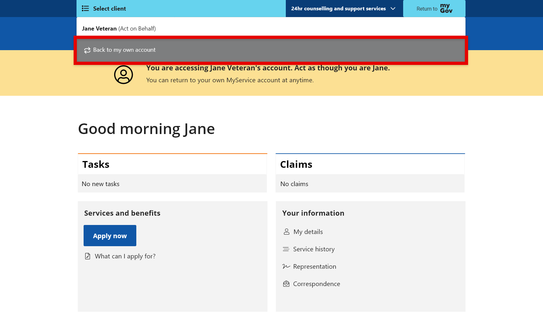Click the document icon beside What can I apply for
The image size is (543, 332).
(87, 256)
